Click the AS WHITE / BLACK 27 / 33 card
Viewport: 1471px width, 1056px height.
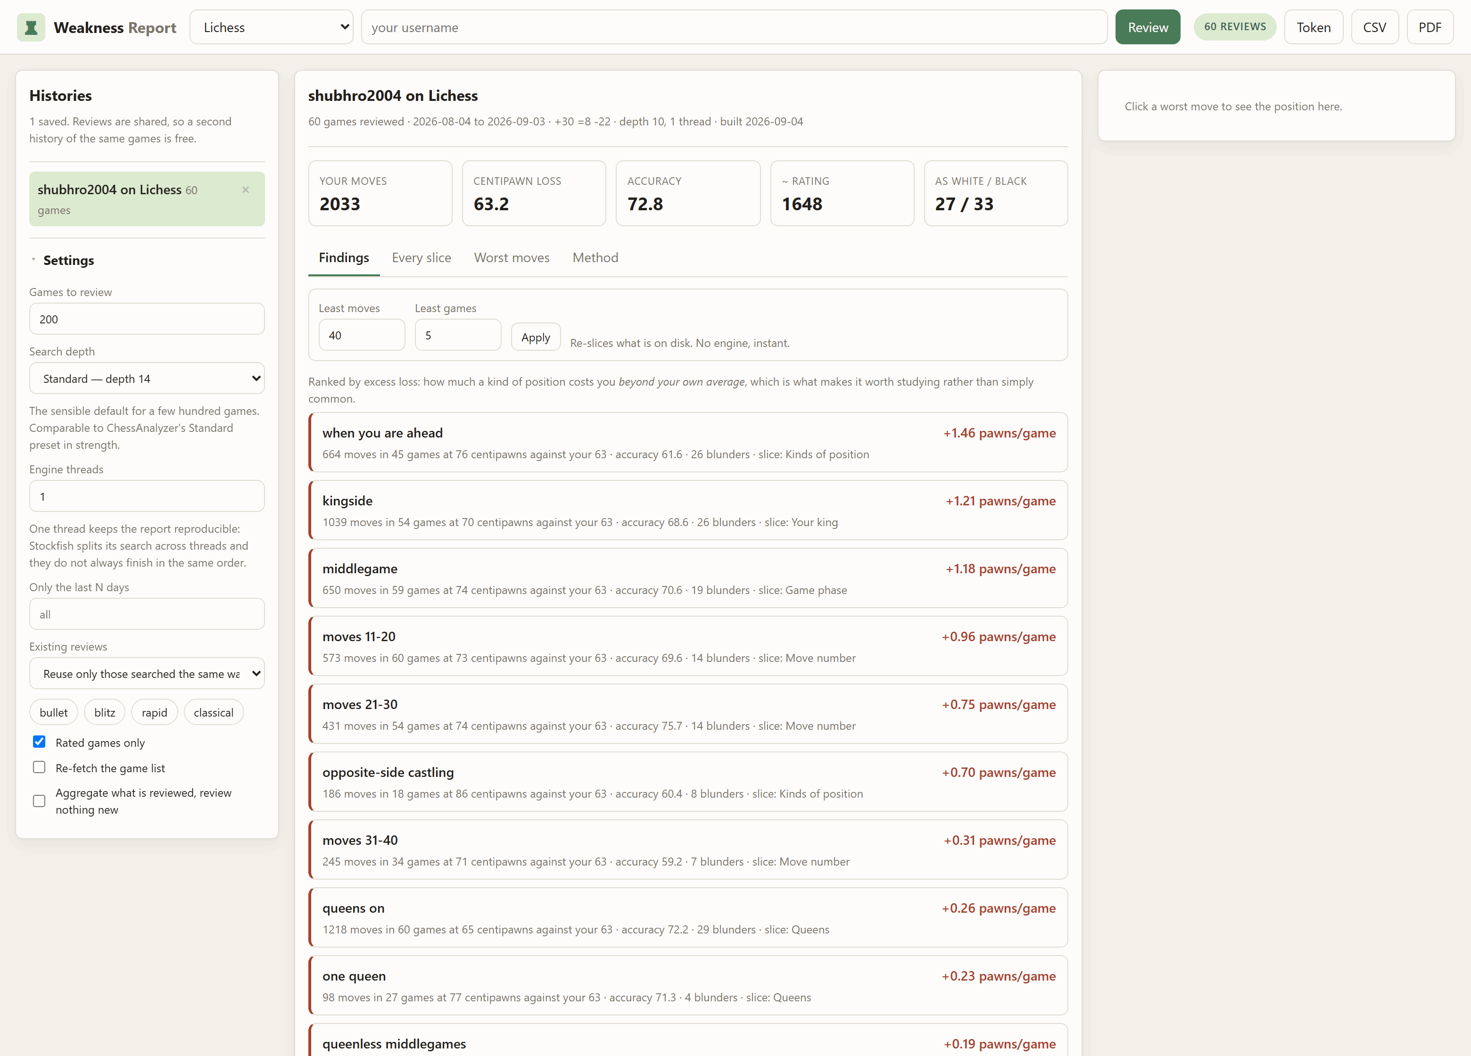point(996,193)
